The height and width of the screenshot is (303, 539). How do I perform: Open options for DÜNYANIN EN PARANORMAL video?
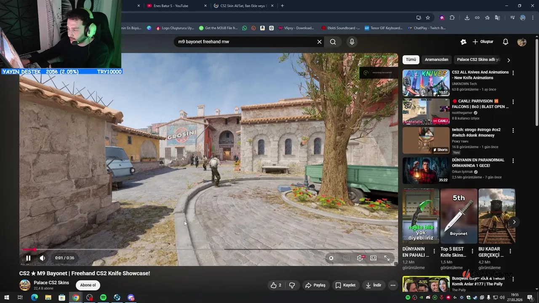(x=513, y=161)
